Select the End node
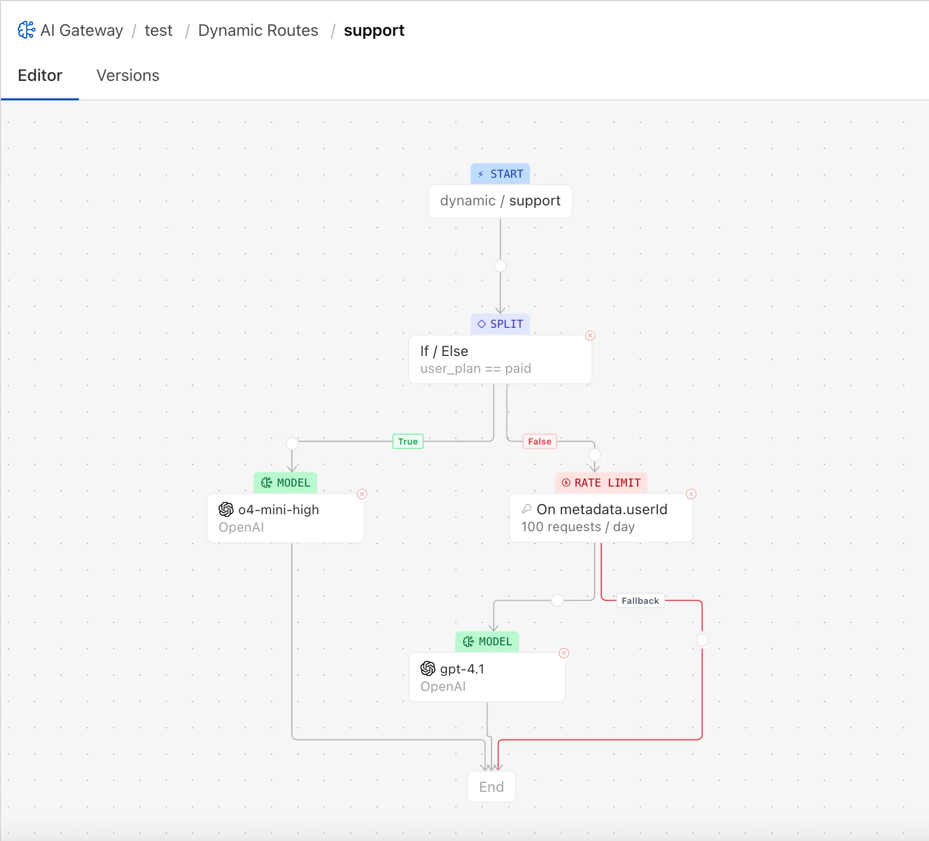This screenshot has height=841, width=929. [x=491, y=787]
